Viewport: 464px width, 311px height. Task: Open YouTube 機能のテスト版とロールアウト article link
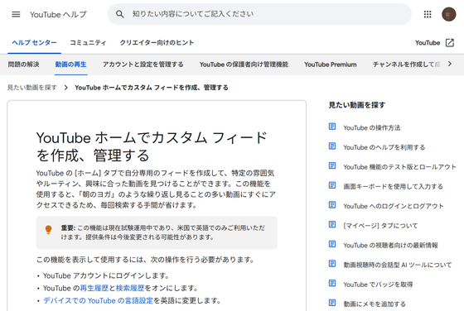tap(399, 167)
